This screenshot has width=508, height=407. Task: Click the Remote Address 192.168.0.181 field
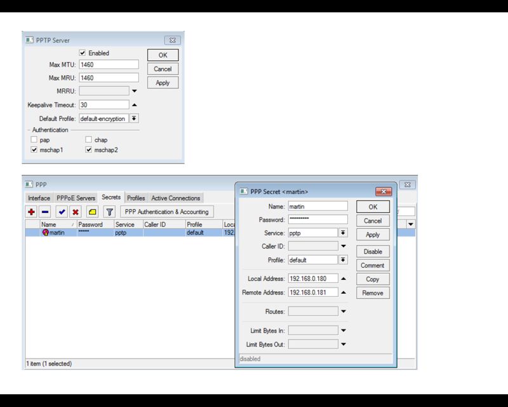[313, 293]
